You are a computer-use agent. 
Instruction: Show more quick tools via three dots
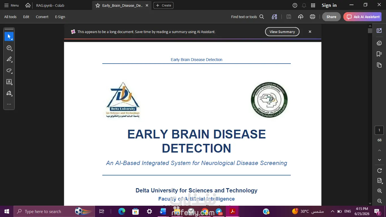[x=9, y=104]
